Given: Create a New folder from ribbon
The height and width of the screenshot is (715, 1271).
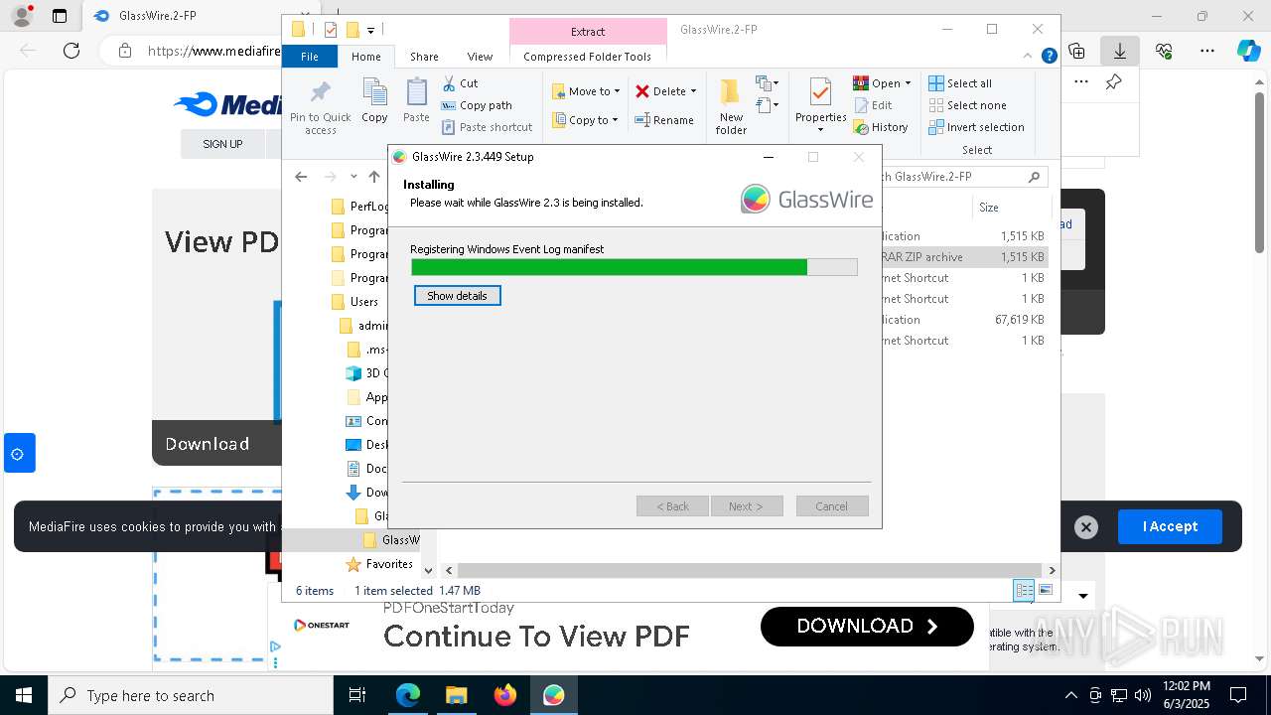Looking at the screenshot, I should (x=731, y=107).
